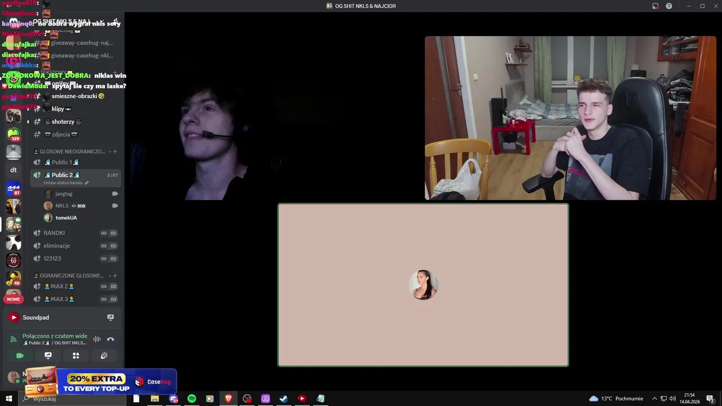Click the NOWE new mentions pill
Image resolution: width=722 pixels, height=406 pixels.
click(x=14, y=299)
